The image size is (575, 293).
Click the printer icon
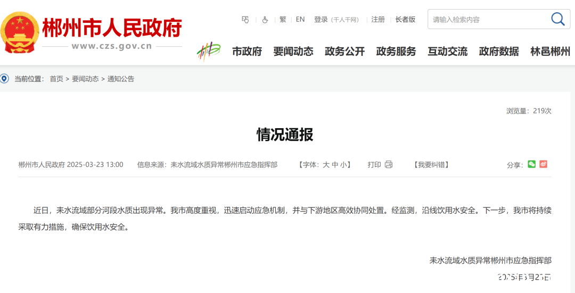(389, 164)
